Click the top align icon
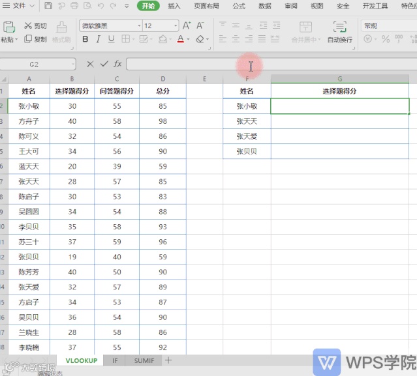Image resolution: width=417 pixels, height=376 pixels. pyautogui.click(x=223, y=25)
